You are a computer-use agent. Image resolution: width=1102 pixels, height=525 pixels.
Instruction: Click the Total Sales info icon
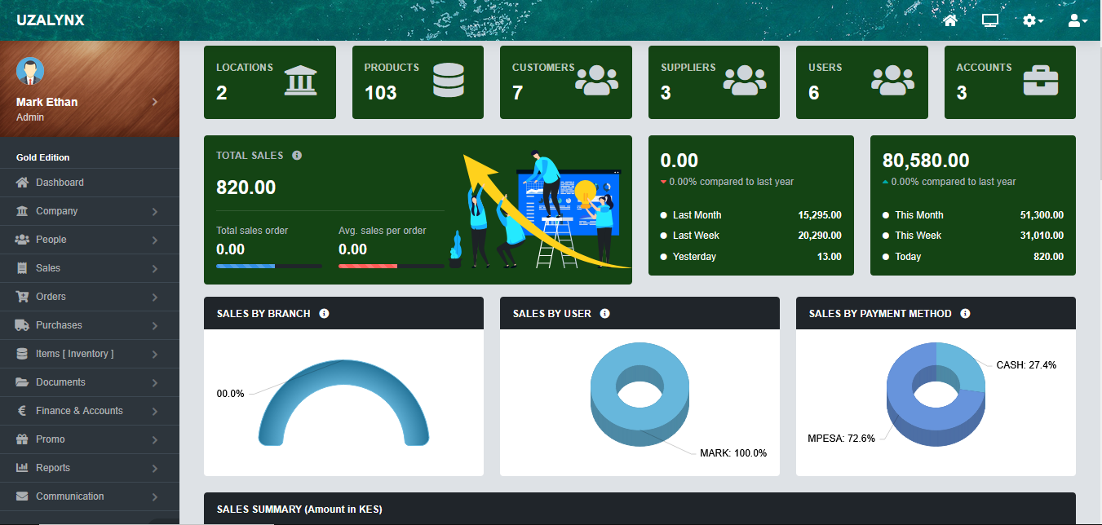(297, 155)
